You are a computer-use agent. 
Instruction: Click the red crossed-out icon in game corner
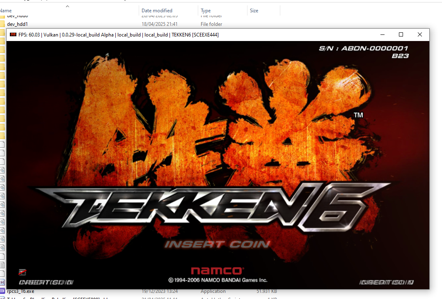point(22,272)
